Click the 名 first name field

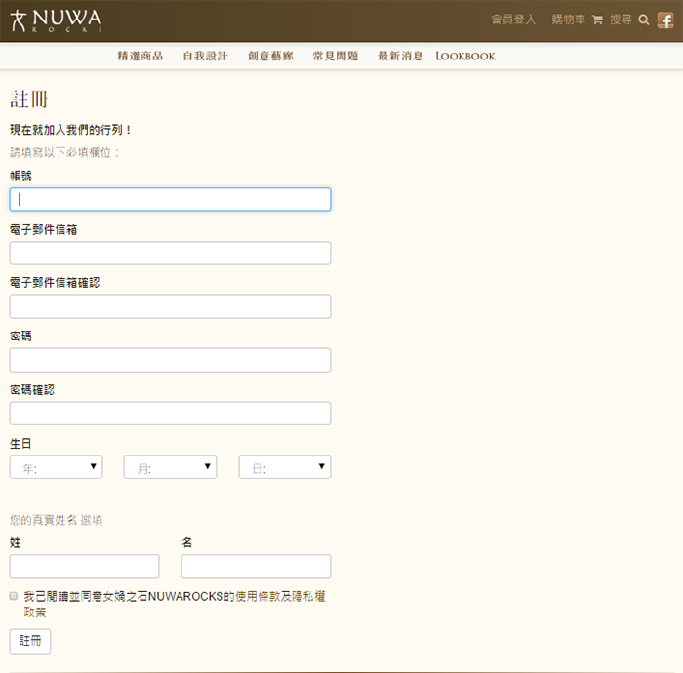coord(256,567)
